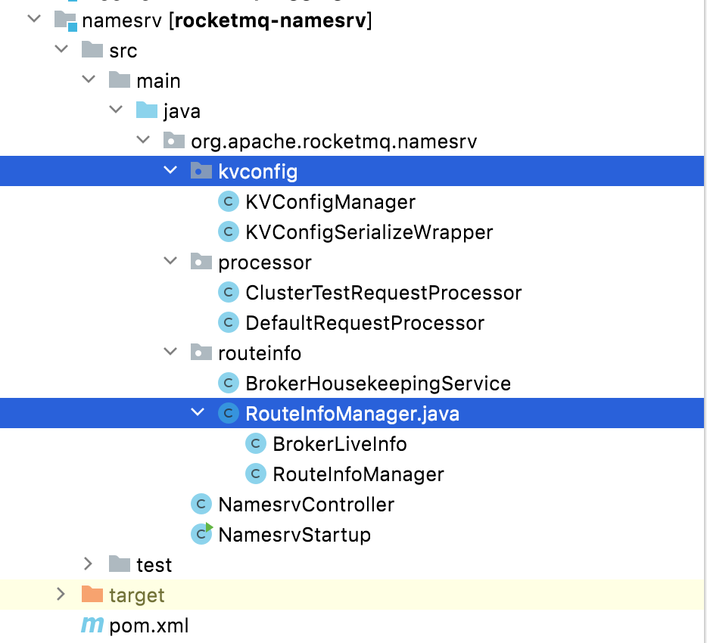Select the BrokerHousekeepingService class name
The width and height of the screenshot is (707, 643).
[x=378, y=384]
